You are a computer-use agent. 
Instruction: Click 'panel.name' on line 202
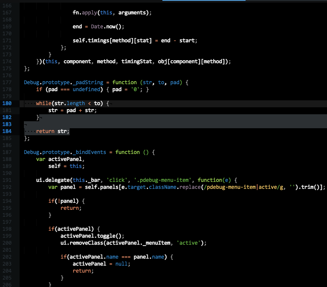[x=149, y=257]
